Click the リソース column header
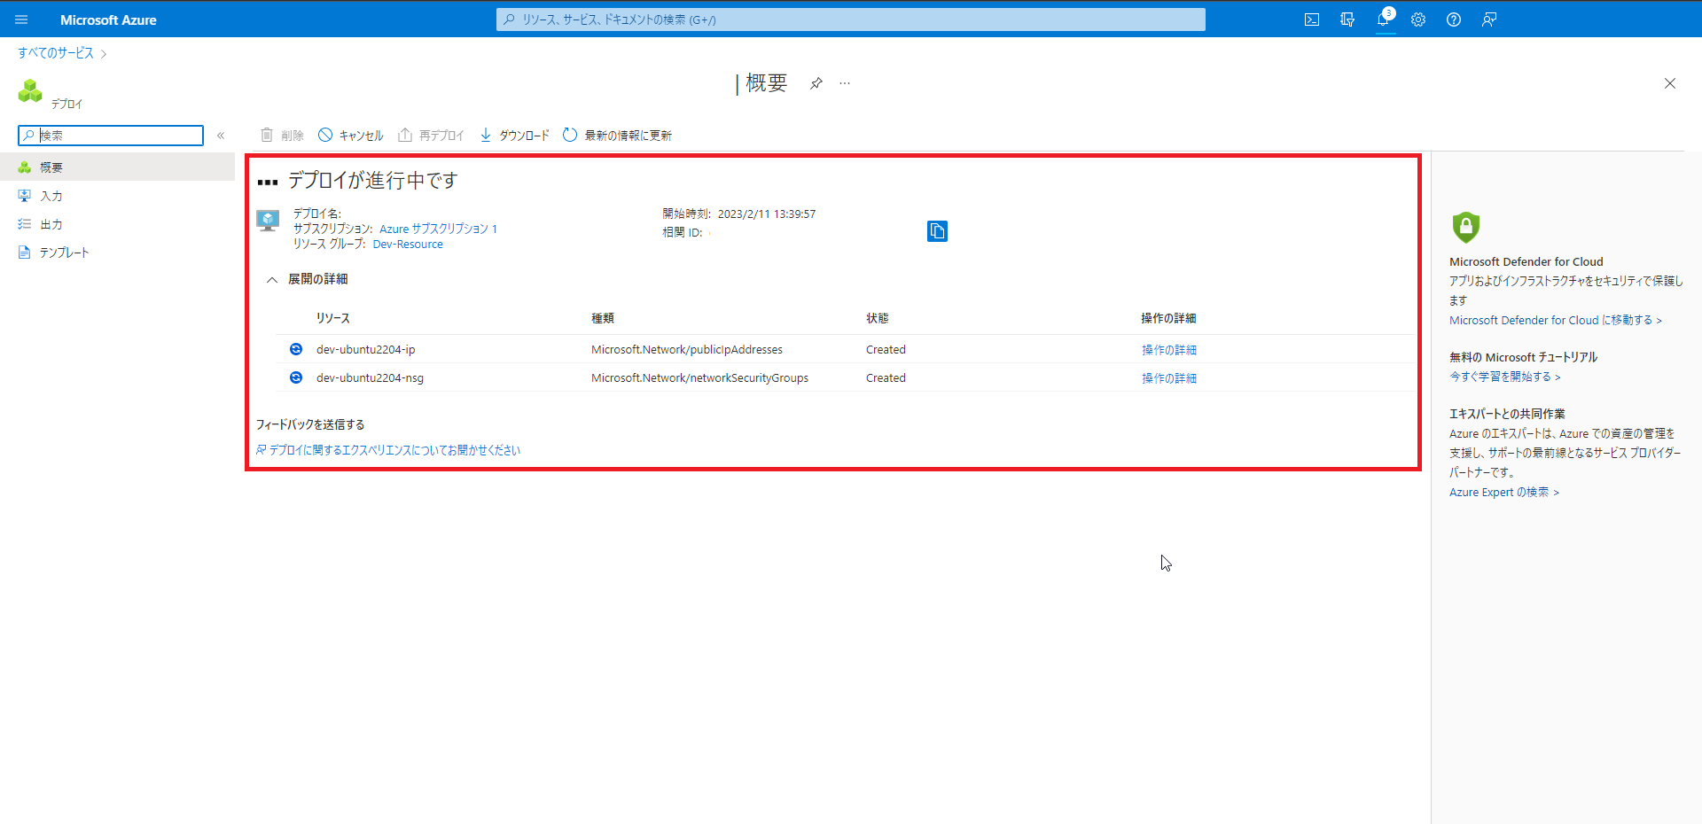1702x824 pixels. (x=333, y=318)
